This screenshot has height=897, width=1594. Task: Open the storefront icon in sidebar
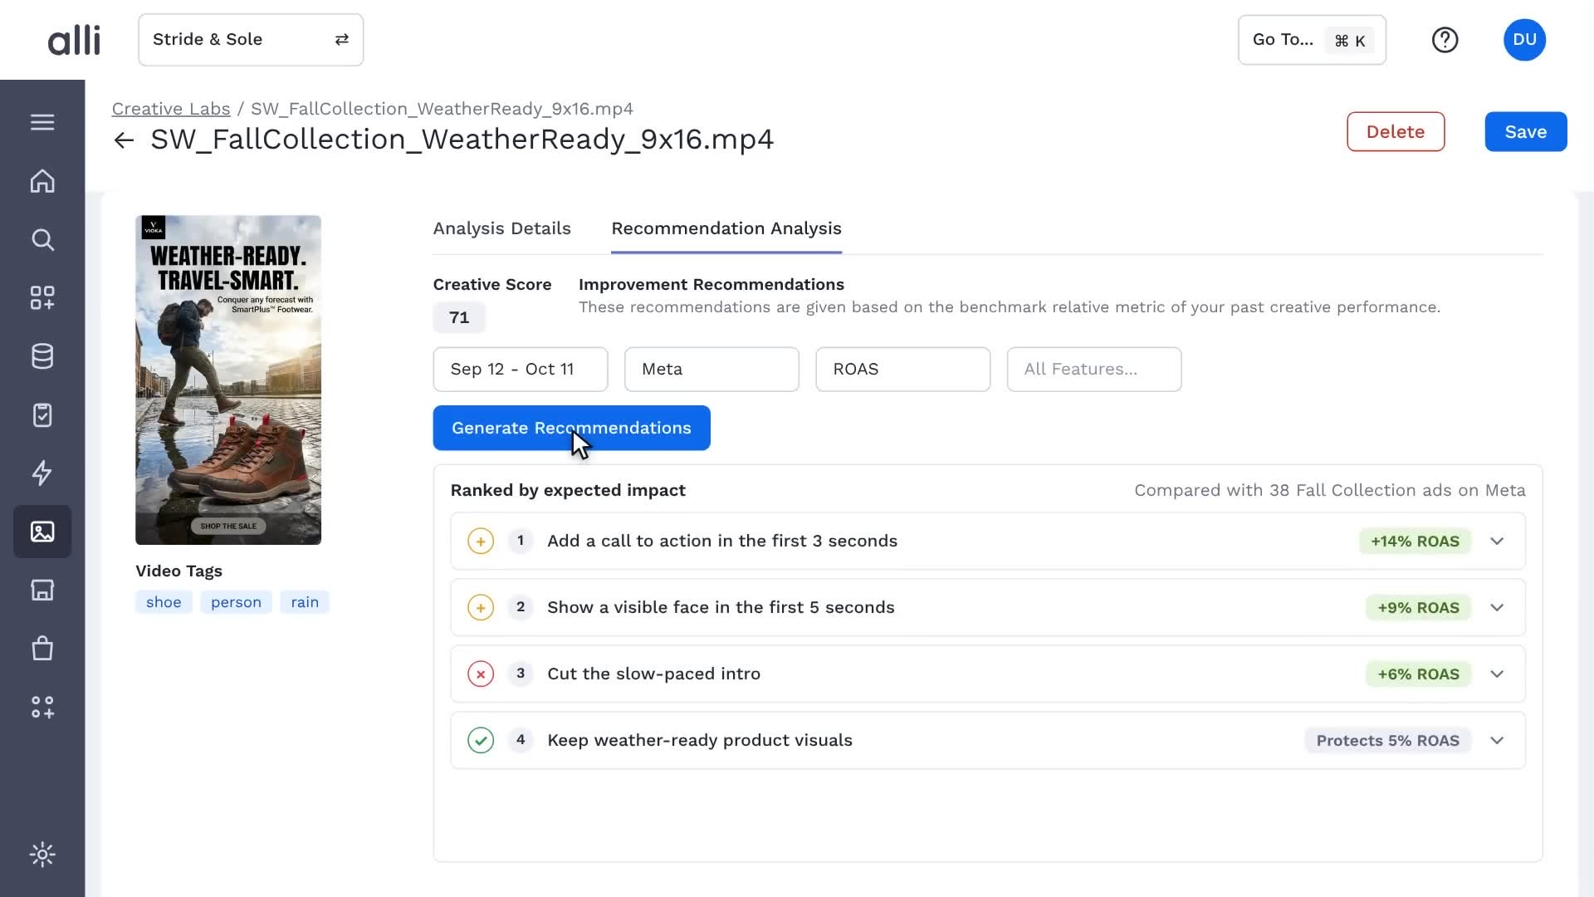coord(42,590)
